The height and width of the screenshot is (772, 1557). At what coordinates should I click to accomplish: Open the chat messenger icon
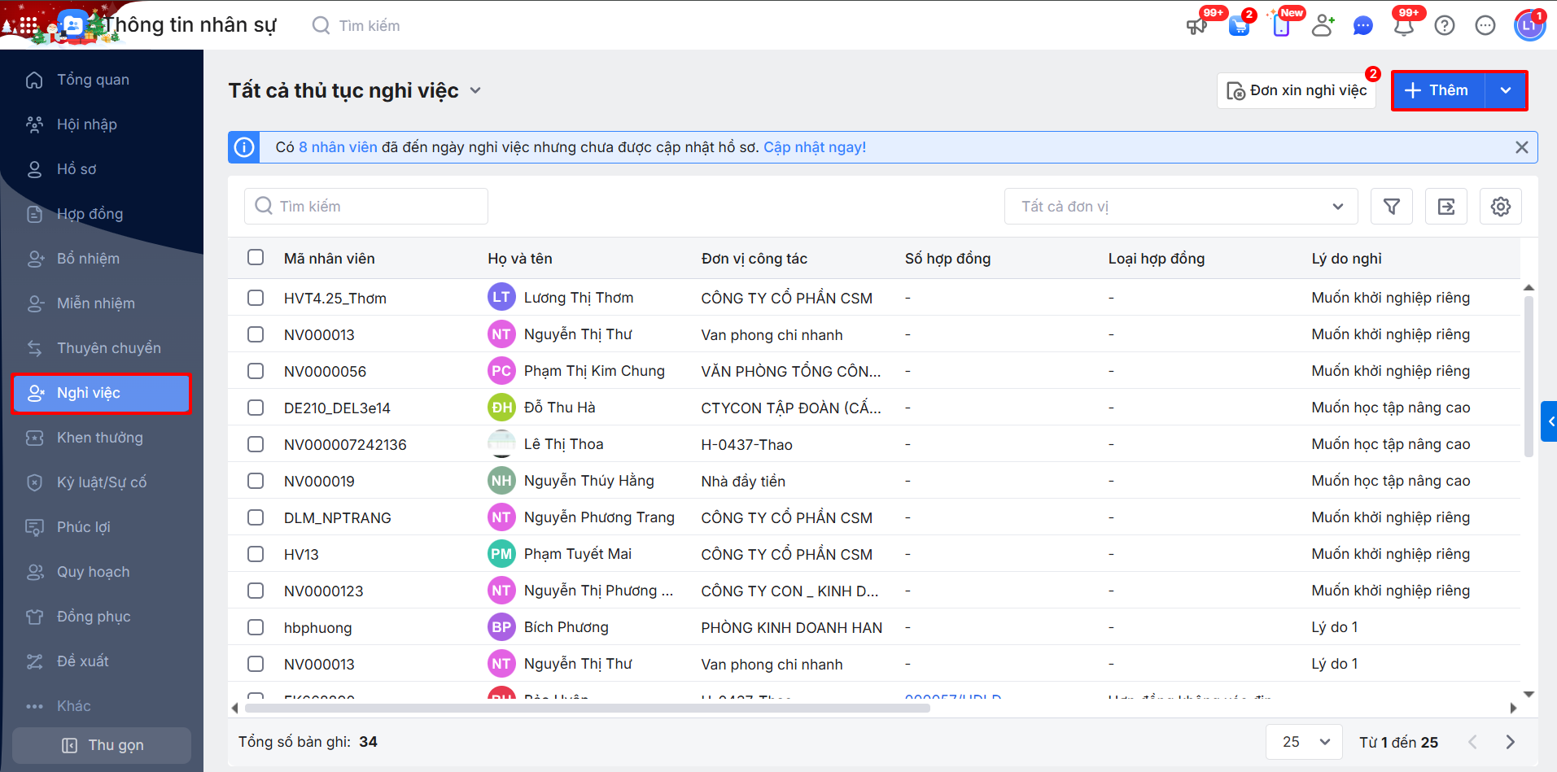[1362, 26]
